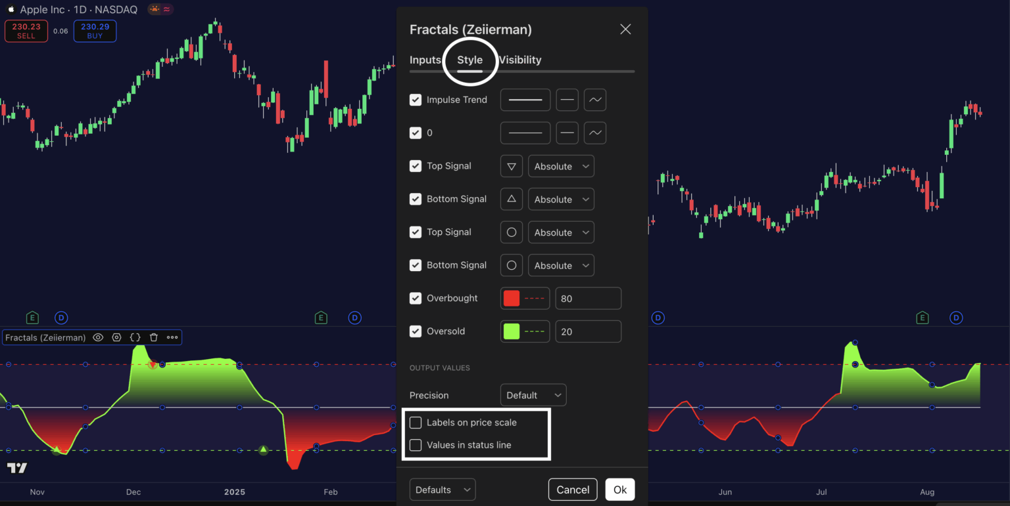
Task: Click the circle shape button for Bottom Signal
Action: pyautogui.click(x=512, y=265)
